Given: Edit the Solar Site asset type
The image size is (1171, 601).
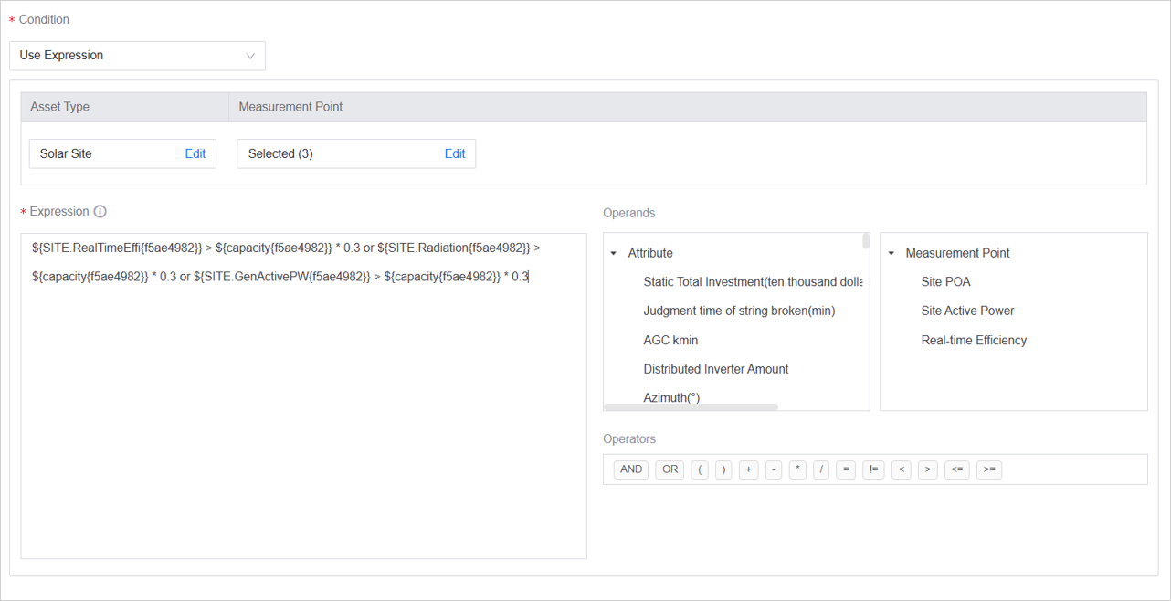Looking at the screenshot, I should [195, 154].
